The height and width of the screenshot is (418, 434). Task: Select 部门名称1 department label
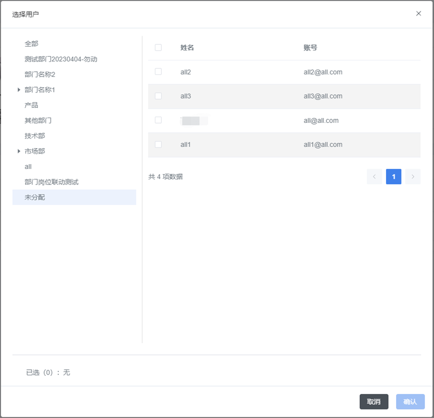(x=40, y=90)
